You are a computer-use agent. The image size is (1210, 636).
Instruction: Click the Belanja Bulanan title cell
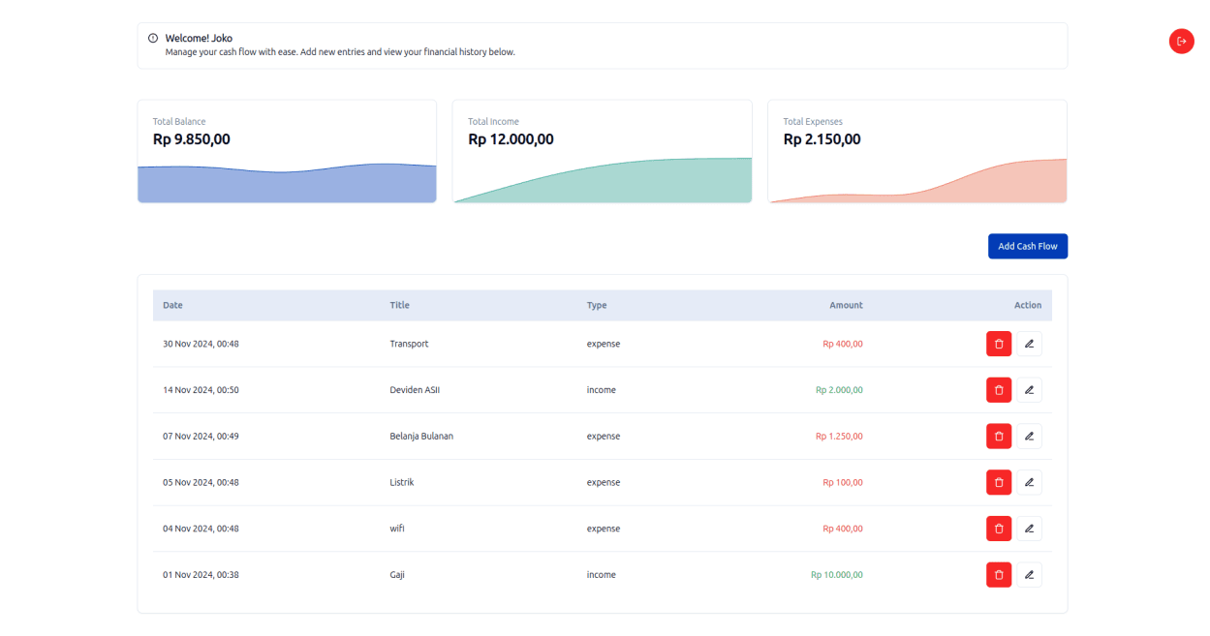(421, 437)
